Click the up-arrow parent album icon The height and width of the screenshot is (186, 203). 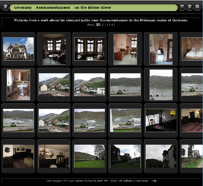[5, 7]
